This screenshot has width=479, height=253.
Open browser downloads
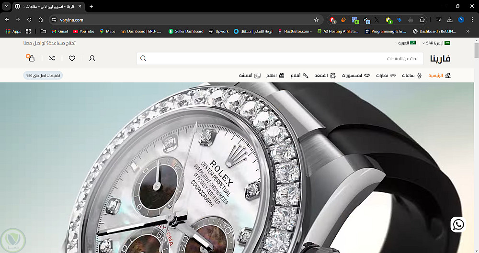tap(450, 20)
